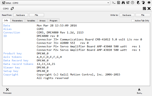Screen dimensions: 152x96
Task: Open the help question mark icon
Action: (132, 3)
